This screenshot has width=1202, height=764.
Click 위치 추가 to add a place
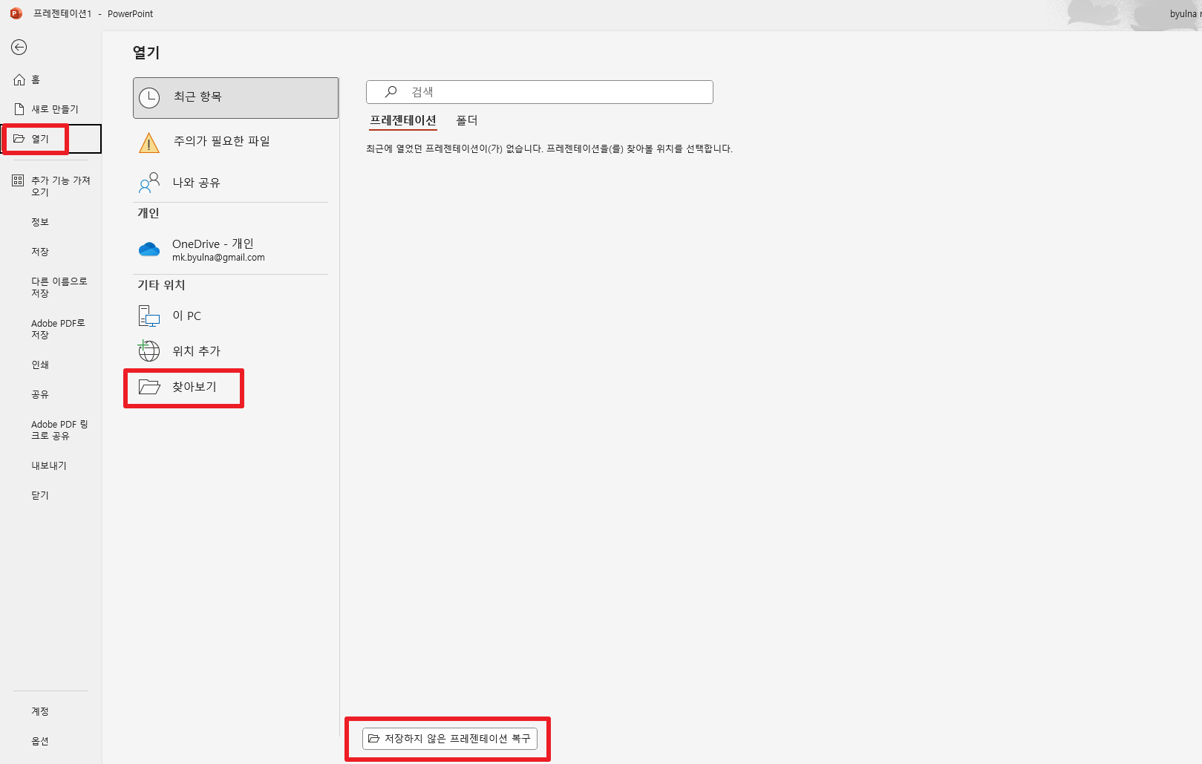click(195, 350)
